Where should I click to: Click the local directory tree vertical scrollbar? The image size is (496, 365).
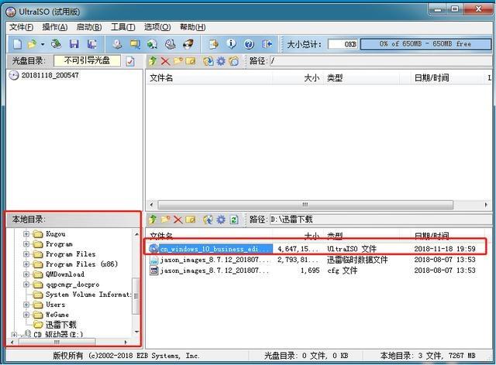[136, 295]
